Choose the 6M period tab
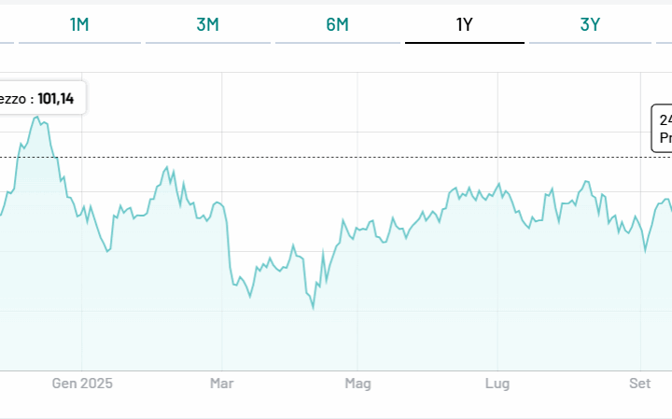The height and width of the screenshot is (419, 672). coord(337,25)
